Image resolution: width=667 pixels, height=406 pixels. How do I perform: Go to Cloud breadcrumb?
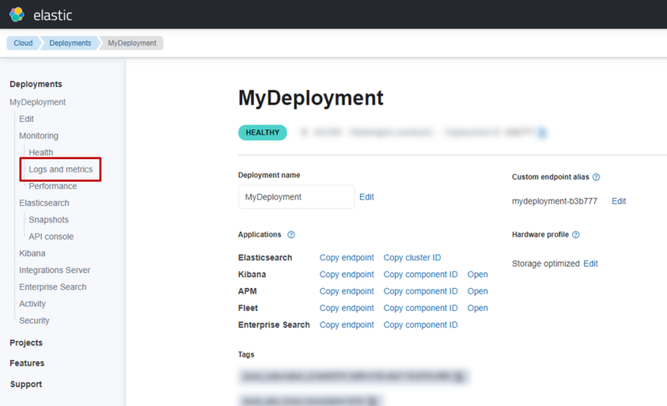coord(23,43)
